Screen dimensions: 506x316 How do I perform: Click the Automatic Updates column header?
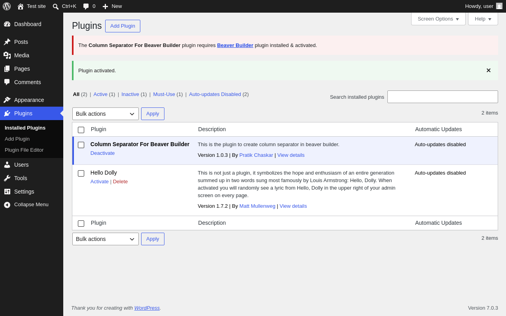[438, 129]
